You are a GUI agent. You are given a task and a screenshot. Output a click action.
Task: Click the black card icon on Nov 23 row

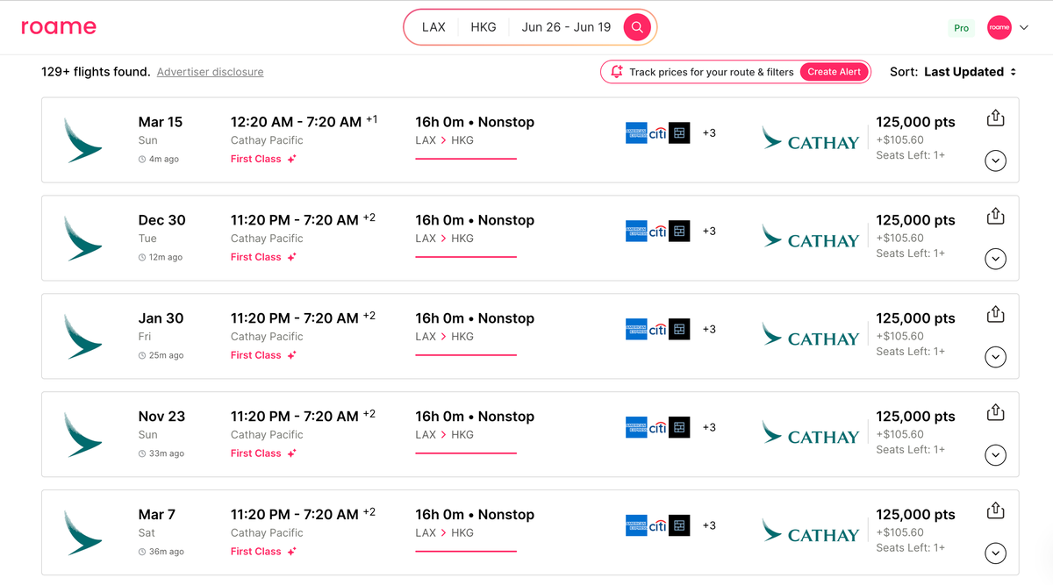(x=679, y=428)
